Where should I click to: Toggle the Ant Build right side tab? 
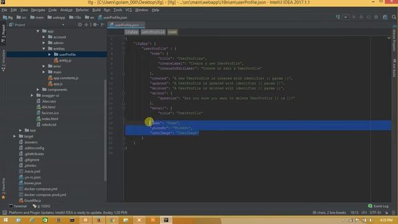tap(394, 68)
